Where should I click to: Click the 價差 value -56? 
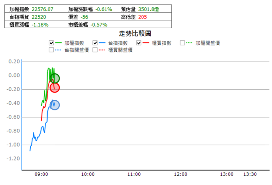[x=85, y=17]
